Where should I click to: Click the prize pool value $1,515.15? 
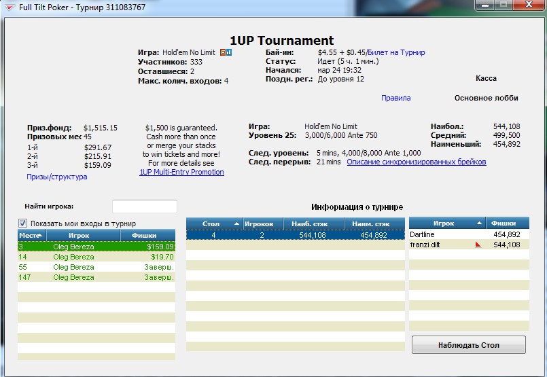click(x=101, y=128)
